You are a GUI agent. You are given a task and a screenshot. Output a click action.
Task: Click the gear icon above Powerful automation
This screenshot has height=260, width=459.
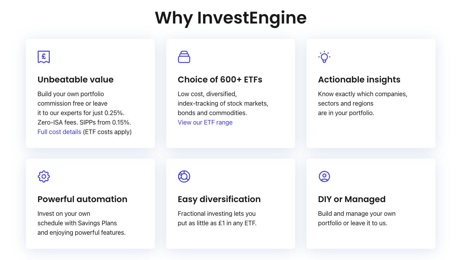[x=43, y=176]
